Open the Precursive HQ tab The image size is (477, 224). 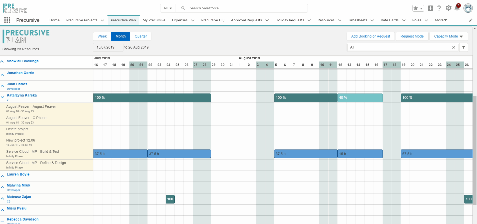213,20
